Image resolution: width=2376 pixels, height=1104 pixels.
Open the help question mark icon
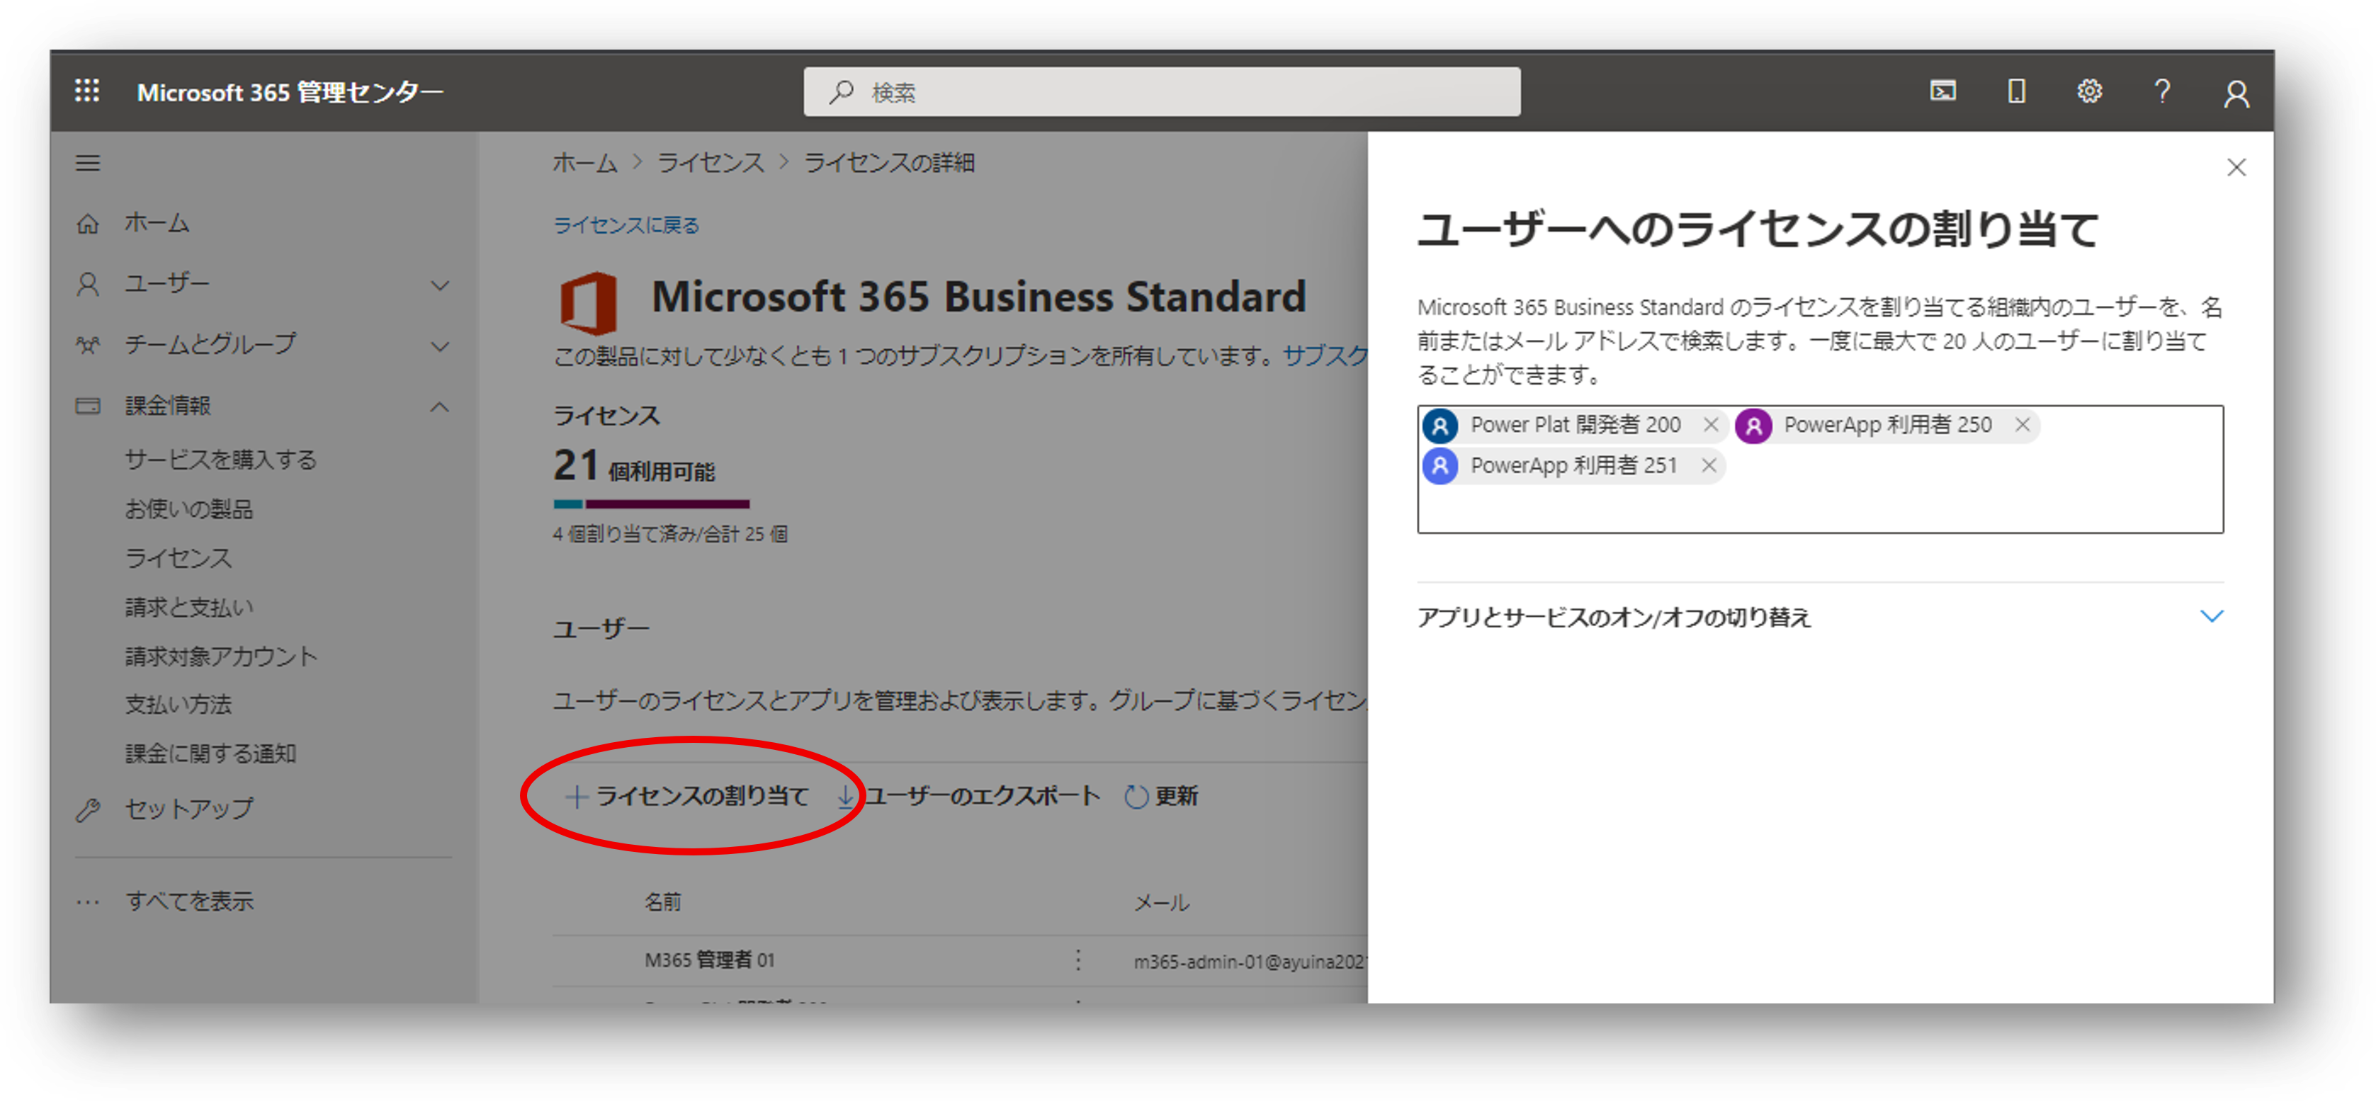pyautogui.click(x=2162, y=91)
